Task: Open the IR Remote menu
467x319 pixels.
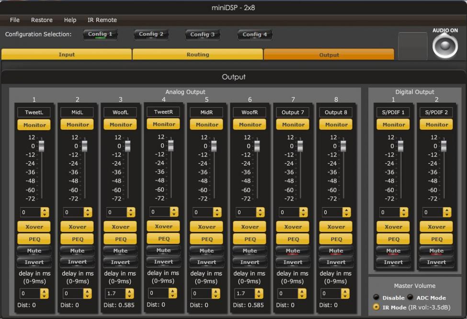Action: click(102, 20)
